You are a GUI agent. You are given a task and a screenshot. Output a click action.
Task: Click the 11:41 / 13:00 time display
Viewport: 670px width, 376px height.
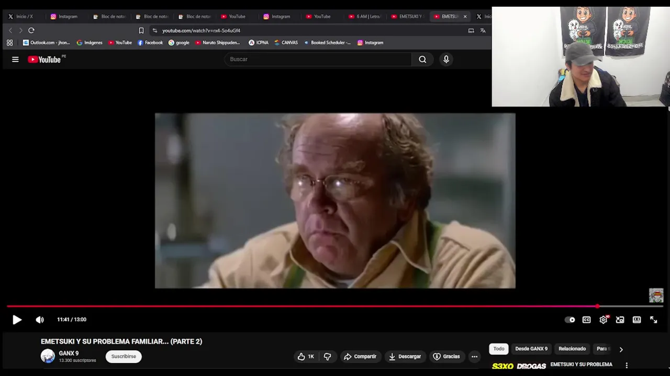(72, 320)
